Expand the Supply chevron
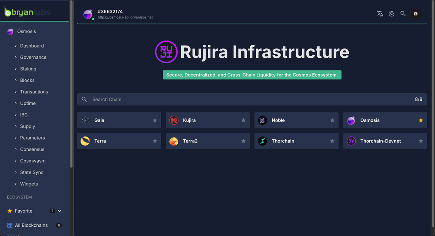 point(16,126)
